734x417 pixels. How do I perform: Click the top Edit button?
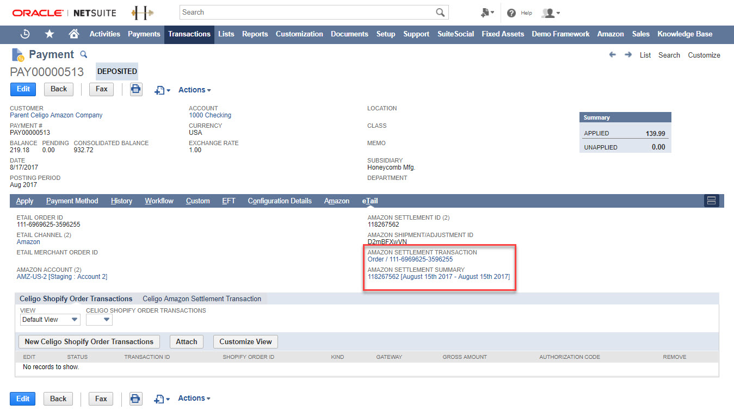coord(23,89)
